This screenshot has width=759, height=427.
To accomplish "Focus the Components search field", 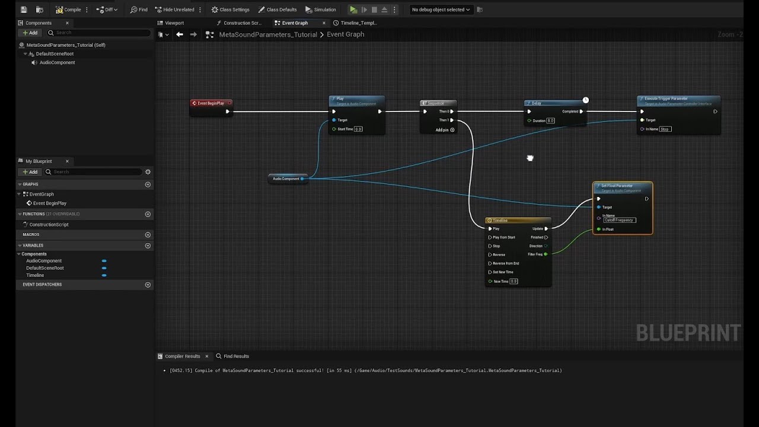I will (x=98, y=33).
